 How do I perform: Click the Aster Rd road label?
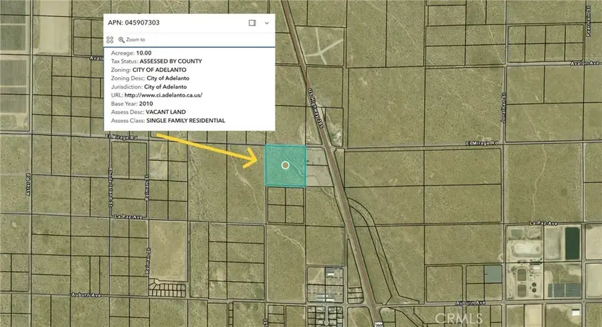(28, 185)
